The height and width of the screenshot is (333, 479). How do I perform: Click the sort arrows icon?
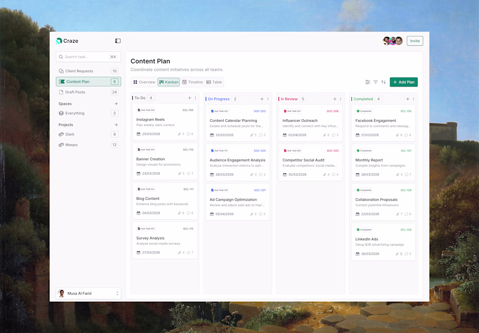click(x=383, y=82)
